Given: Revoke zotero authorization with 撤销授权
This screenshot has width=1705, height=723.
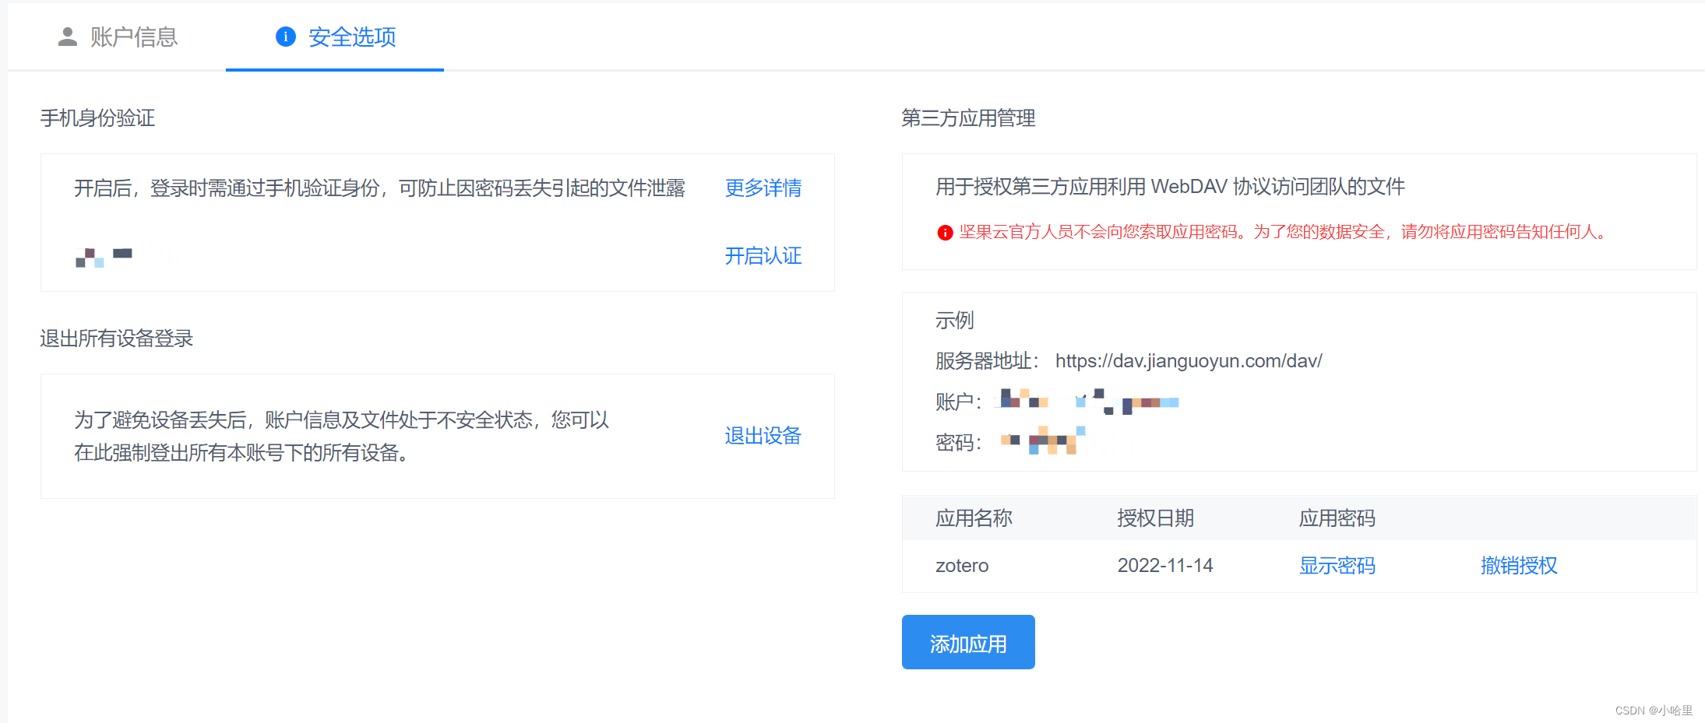Looking at the screenshot, I should pos(1519,566).
